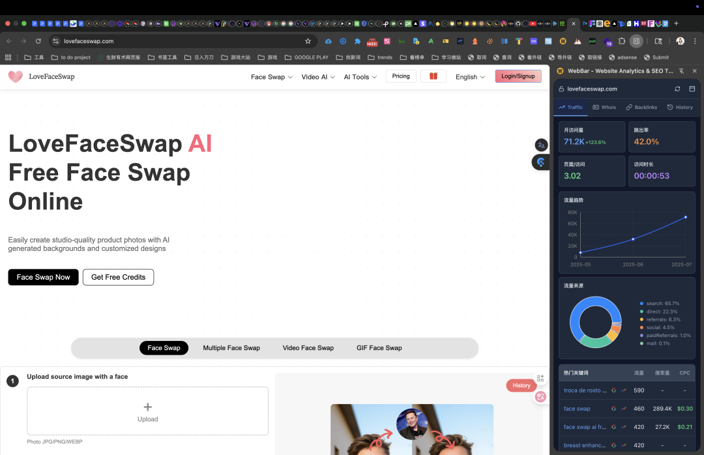Go back to the previous page
Screen dimensions: 704x455
click(x=9, y=41)
